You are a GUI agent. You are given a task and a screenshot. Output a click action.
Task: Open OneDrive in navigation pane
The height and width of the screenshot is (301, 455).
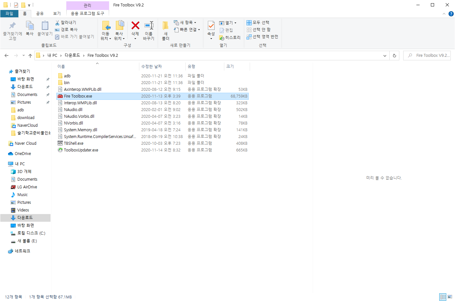pyautogui.click(x=23, y=154)
